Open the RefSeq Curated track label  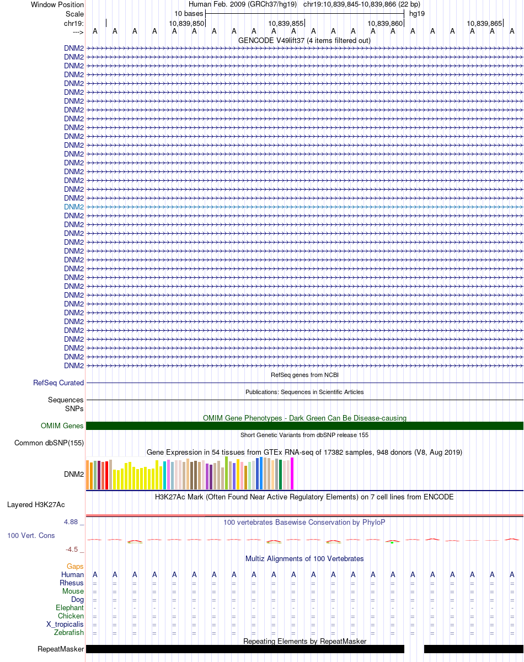click(58, 383)
